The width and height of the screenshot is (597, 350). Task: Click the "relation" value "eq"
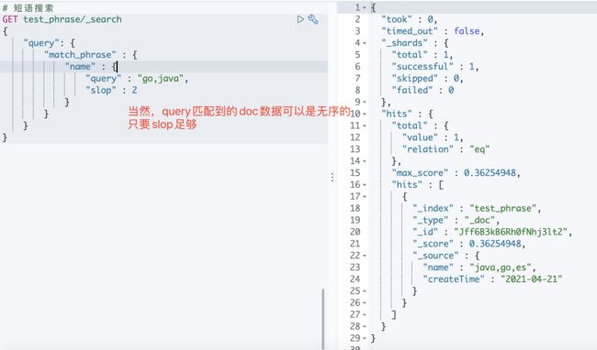tap(479, 149)
